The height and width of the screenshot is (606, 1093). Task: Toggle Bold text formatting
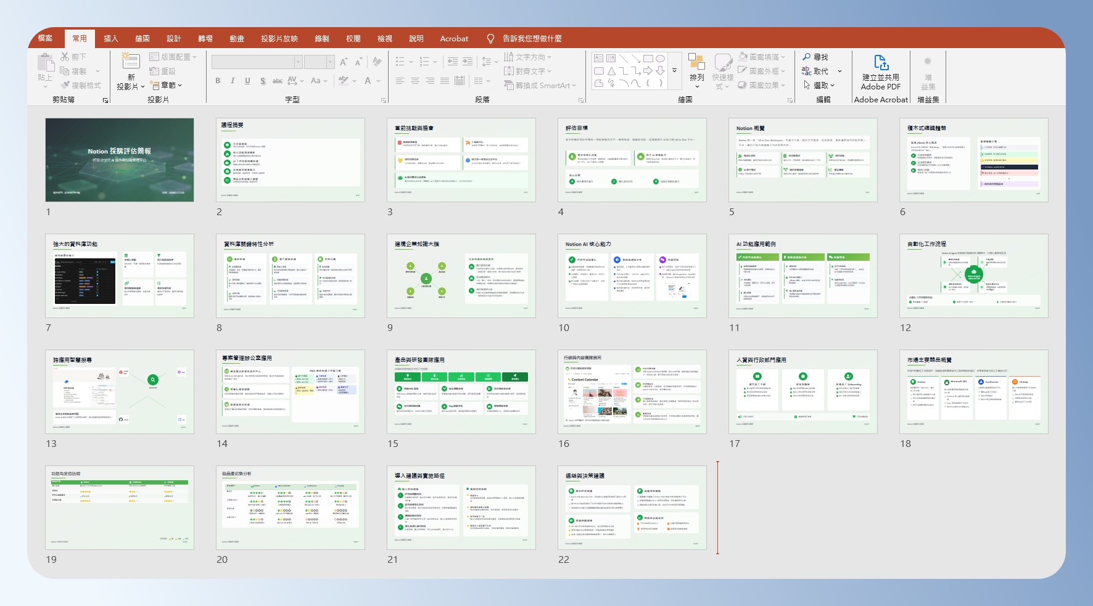coord(218,81)
